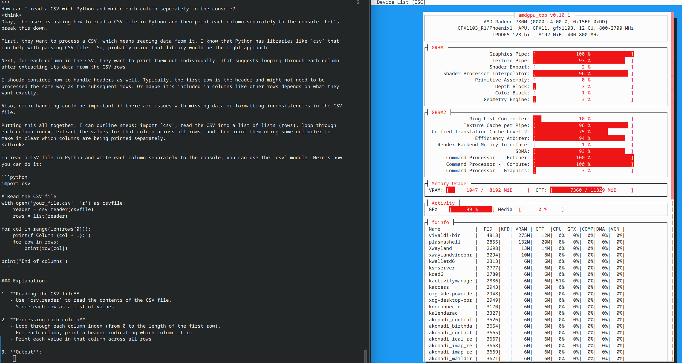The image size is (682, 363).
Task: Click the GTT memory usage bar
Action: coord(592,190)
